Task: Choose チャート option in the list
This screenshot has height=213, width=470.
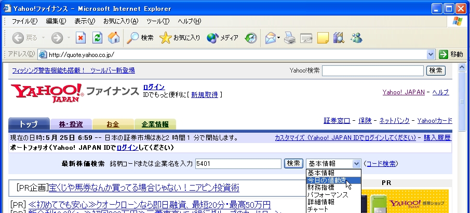Action: click(x=333, y=209)
